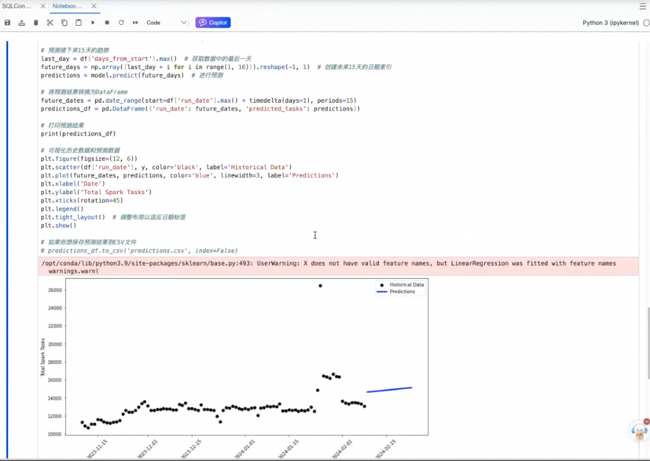Click the blue prediction line on chart
The image size is (650, 461).
pos(389,390)
